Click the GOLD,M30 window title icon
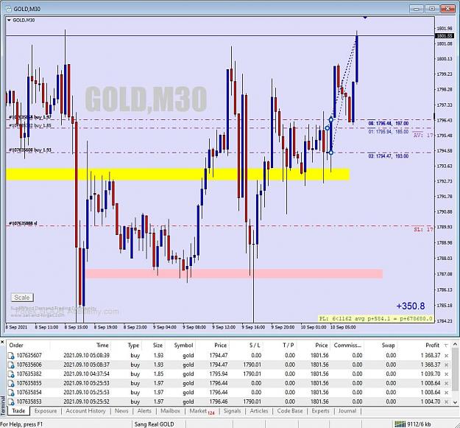The height and width of the screenshot is (428, 460). [x=9, y=9]
